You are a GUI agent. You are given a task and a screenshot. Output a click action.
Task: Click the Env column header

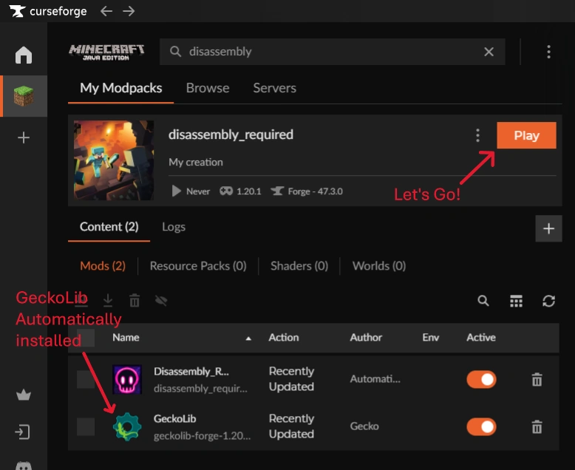(x=431, y=338)
